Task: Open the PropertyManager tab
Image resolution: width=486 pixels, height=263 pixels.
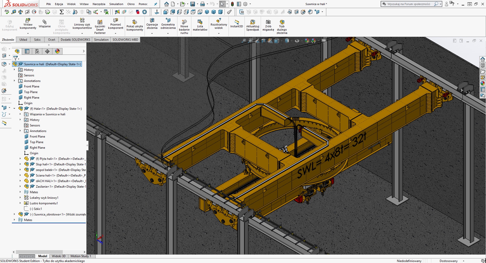Action: coord(27,51)
